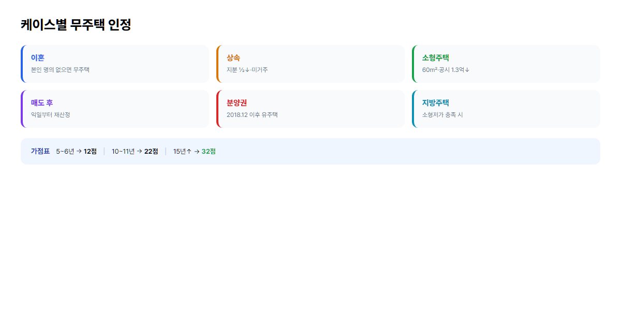Click the 15년↑ score entry
The width and height of the screenshot is (621, 326).
[x=195, y=151]
